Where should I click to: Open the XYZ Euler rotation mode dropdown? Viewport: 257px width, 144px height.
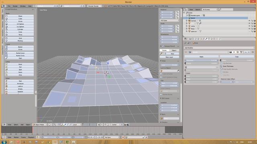tap(169, 20)
